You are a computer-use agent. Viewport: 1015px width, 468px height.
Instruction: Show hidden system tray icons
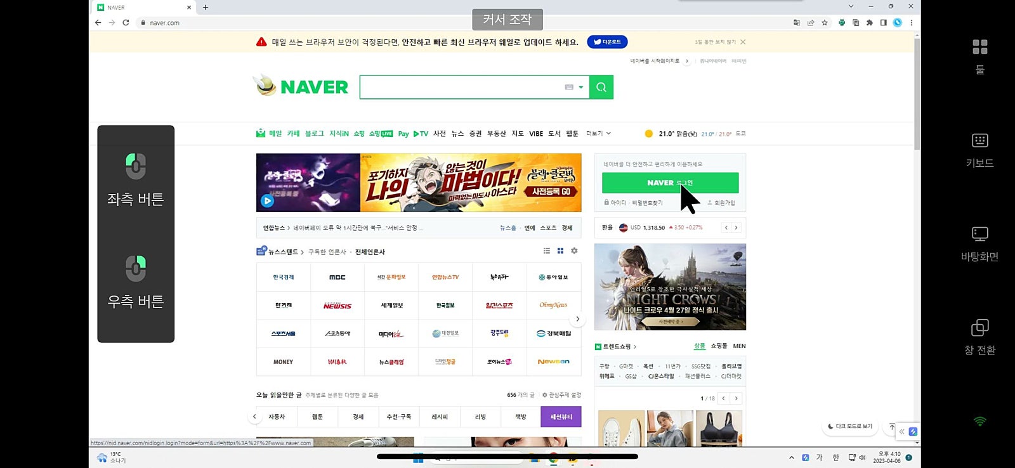(x=791, y=458)
